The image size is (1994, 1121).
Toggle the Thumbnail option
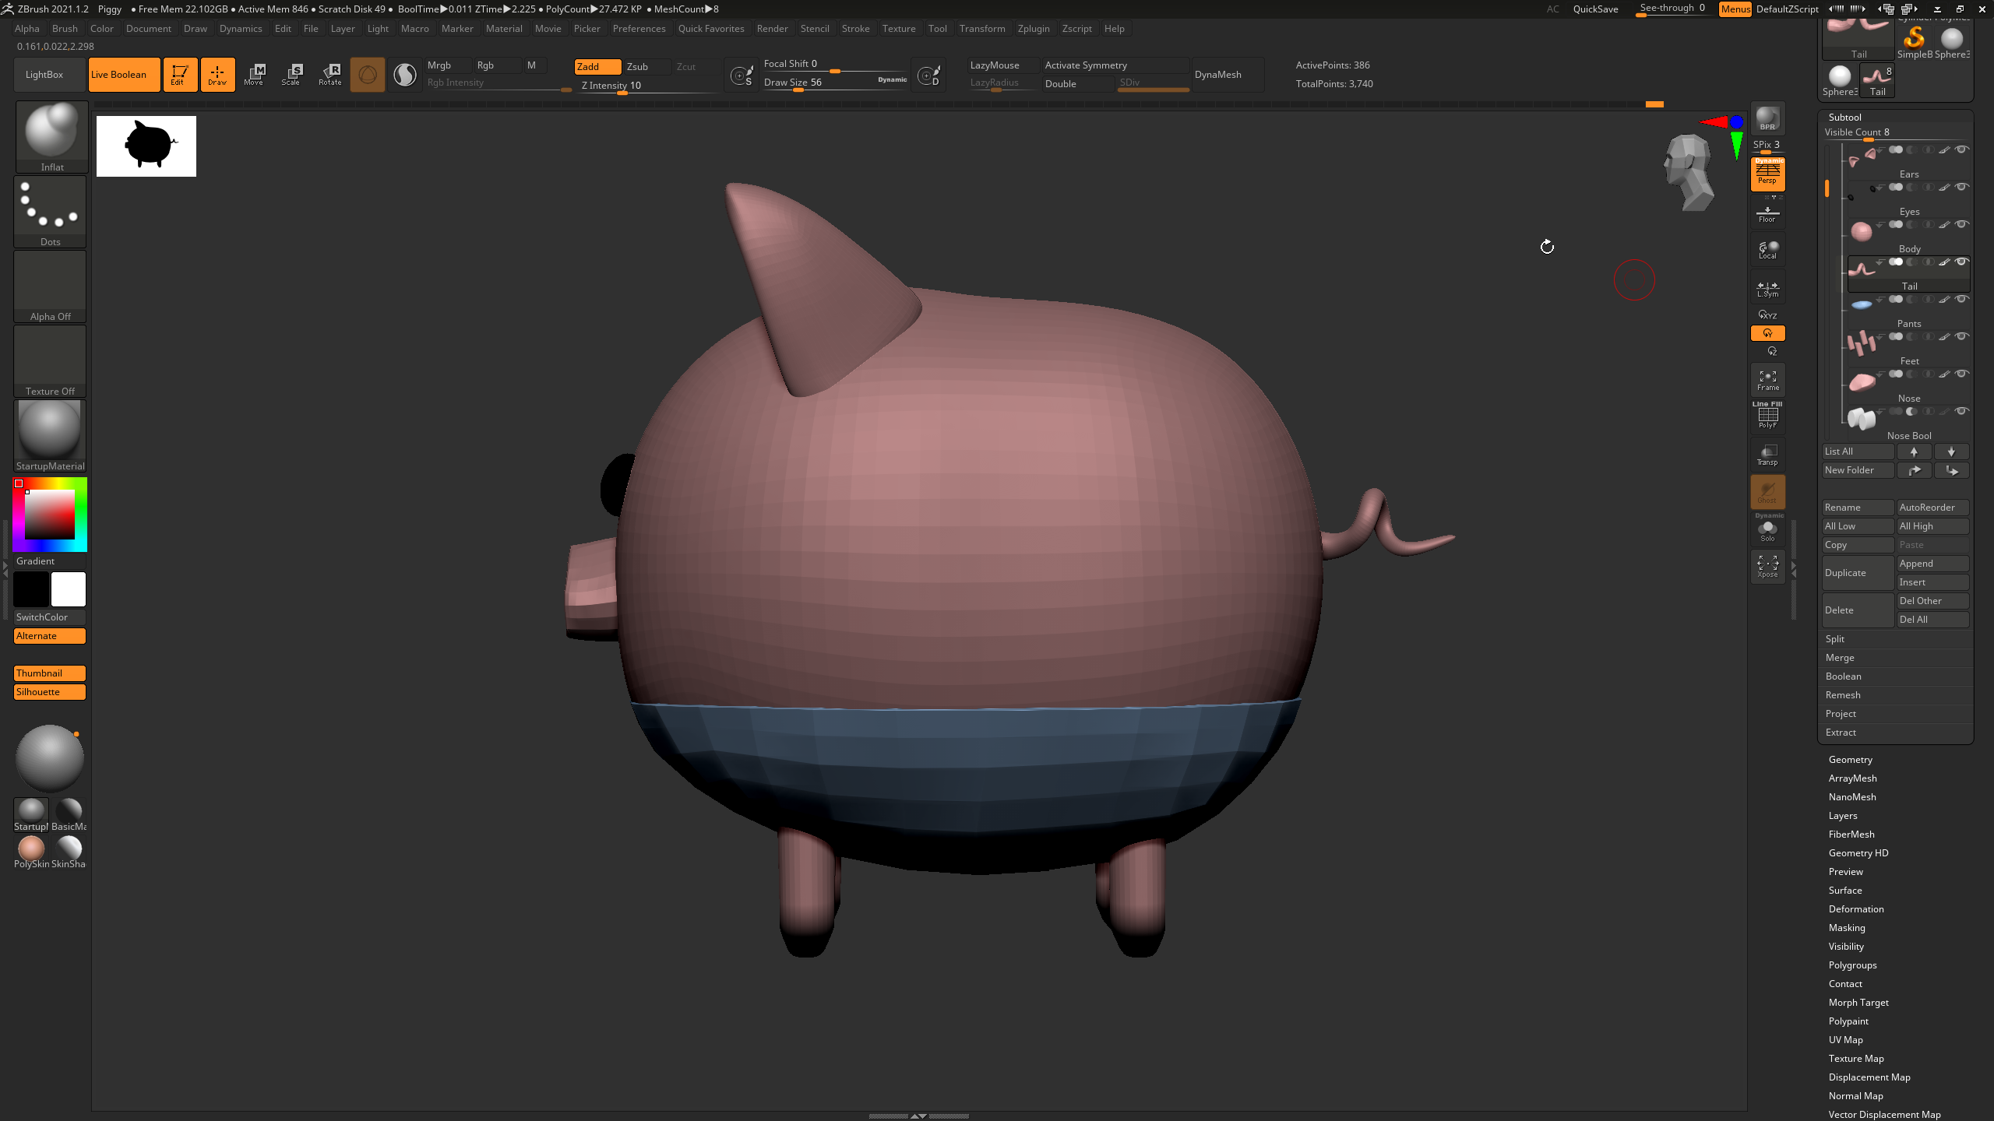tap(50, 673)
